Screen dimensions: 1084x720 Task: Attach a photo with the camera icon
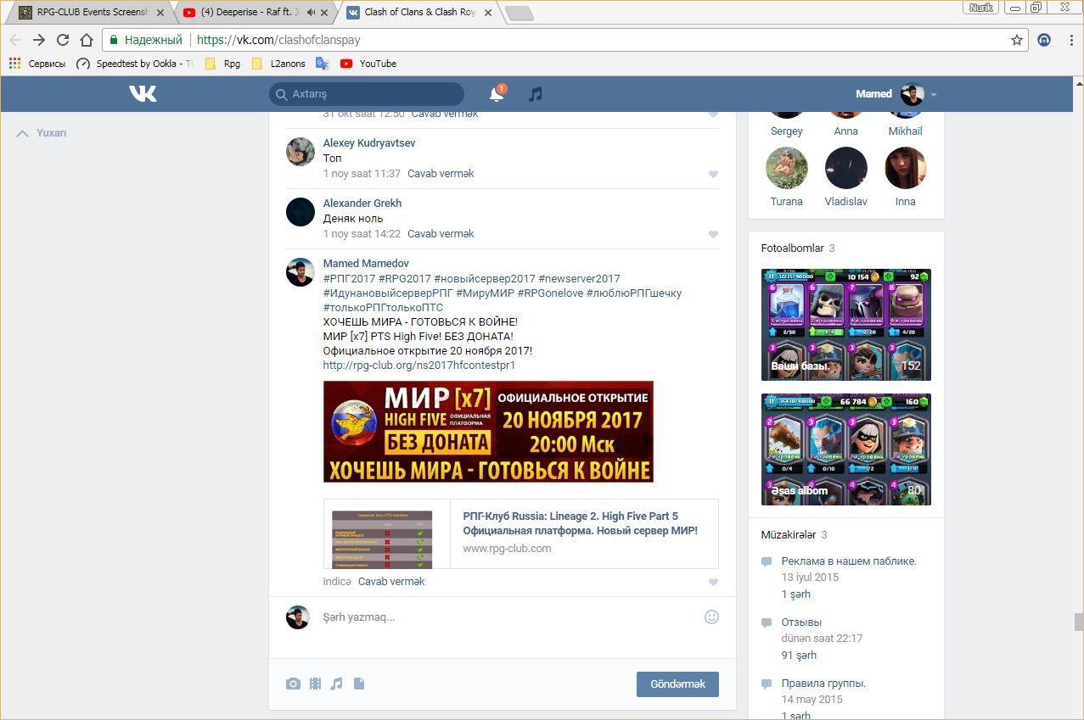click(x=293, y=684)
